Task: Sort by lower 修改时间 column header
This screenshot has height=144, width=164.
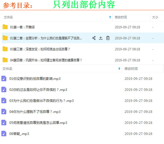Action: (x=131, y=69)
